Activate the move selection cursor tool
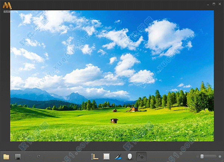The width and height of the screenshot is (224, 162). pyautogui.click(x=141, y=156)
